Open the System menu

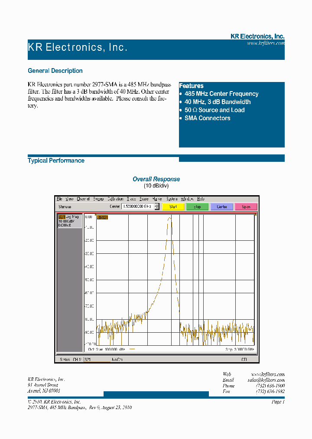[172, 199]
